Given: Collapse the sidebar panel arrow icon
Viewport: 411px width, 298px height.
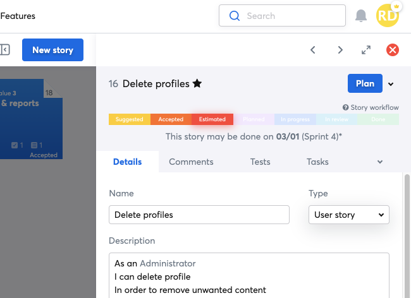Looking at the screenshot, I should [x=4, y=49].
